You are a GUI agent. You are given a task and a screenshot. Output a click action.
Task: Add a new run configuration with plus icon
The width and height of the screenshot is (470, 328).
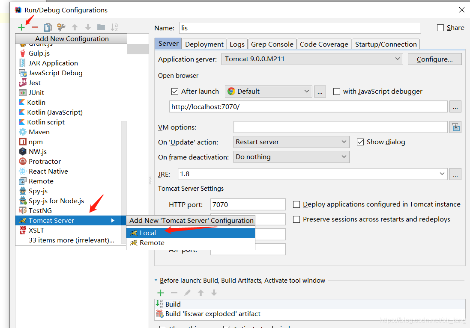click(21, 27)
